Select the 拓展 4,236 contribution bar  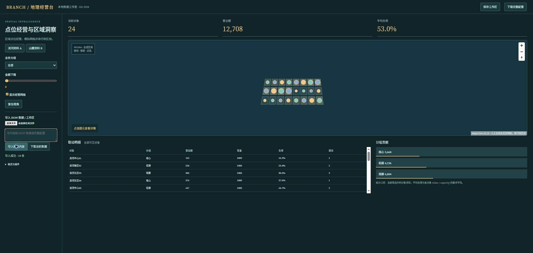tap(451, 163)
